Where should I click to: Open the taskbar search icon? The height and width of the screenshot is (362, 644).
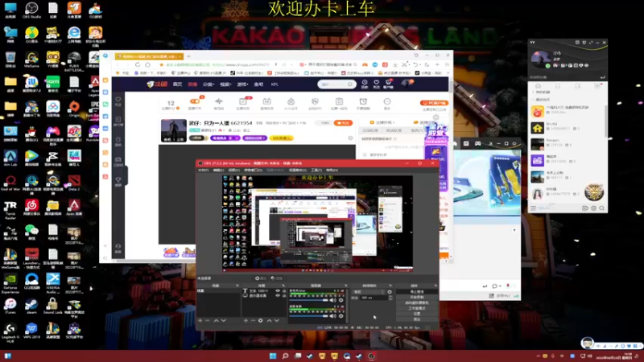pos(285,356)
